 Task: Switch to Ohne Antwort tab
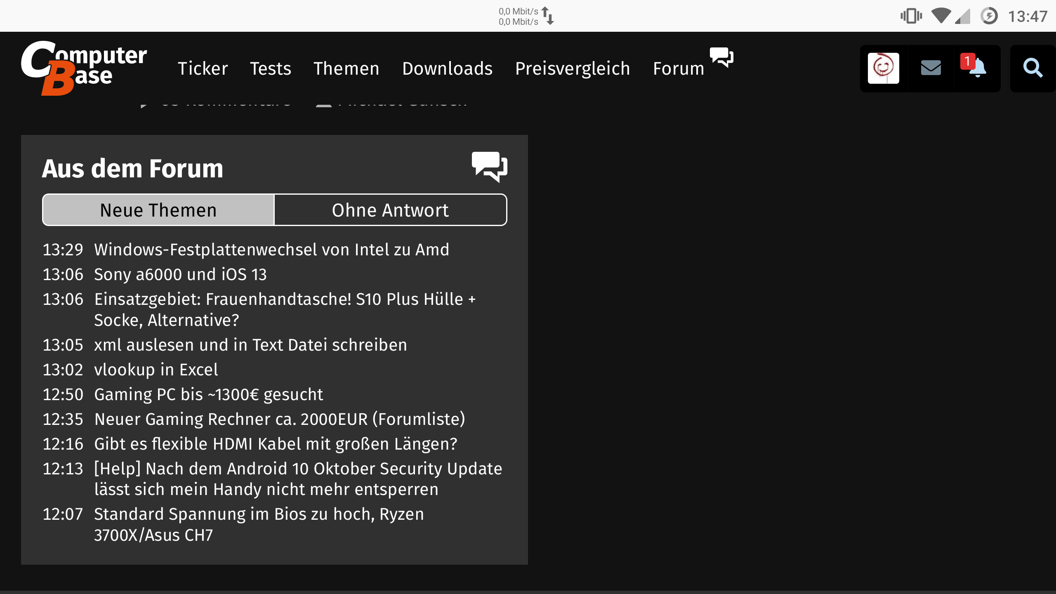click(x=390, y=210)
